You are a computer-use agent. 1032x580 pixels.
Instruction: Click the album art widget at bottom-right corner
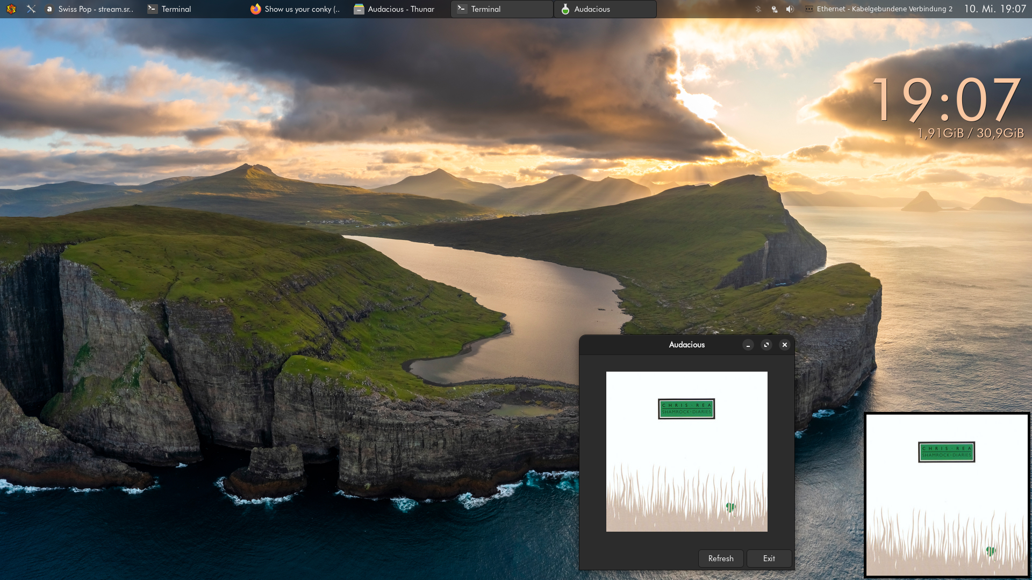coord(947,495)
